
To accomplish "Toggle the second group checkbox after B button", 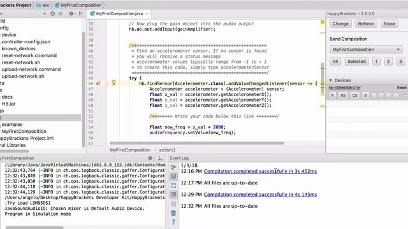I will coord(381,95).
